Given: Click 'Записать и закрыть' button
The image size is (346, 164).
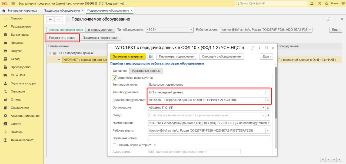Looking at the screenshot, I should tap(128, 56).
